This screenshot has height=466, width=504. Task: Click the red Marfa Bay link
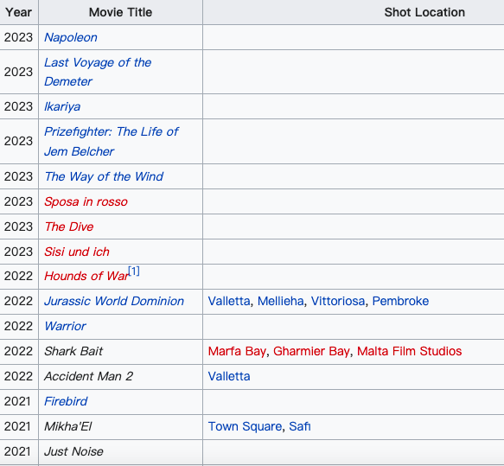pyautogui.click(x=237, y=351)
